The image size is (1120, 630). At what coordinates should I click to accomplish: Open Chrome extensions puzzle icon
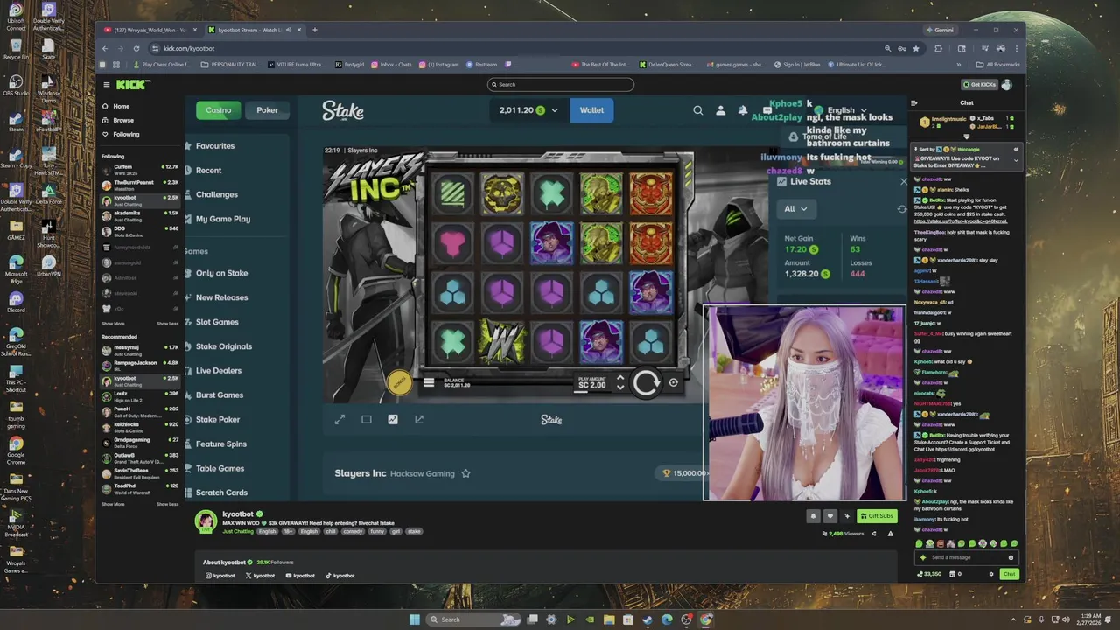[939, 48]
